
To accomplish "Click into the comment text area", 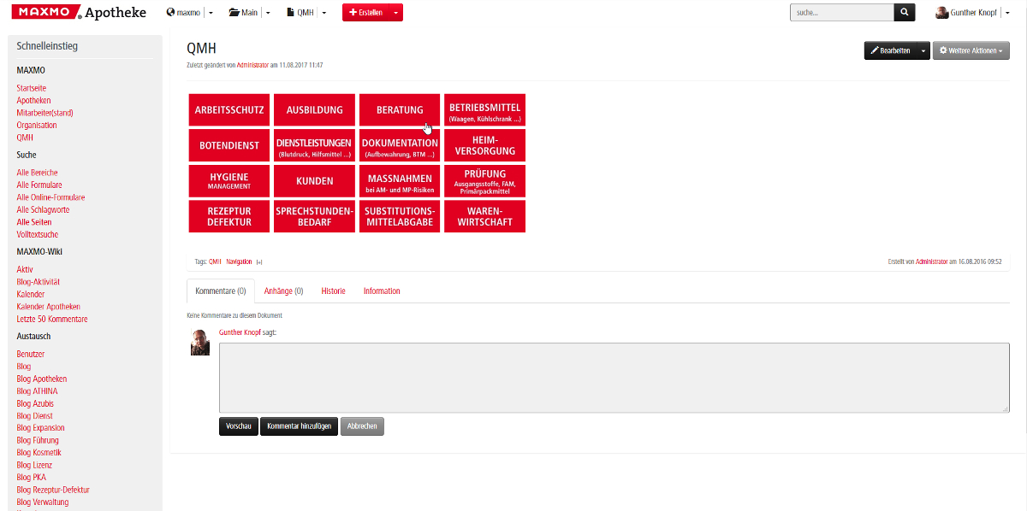I will click(x=614, y=378).
